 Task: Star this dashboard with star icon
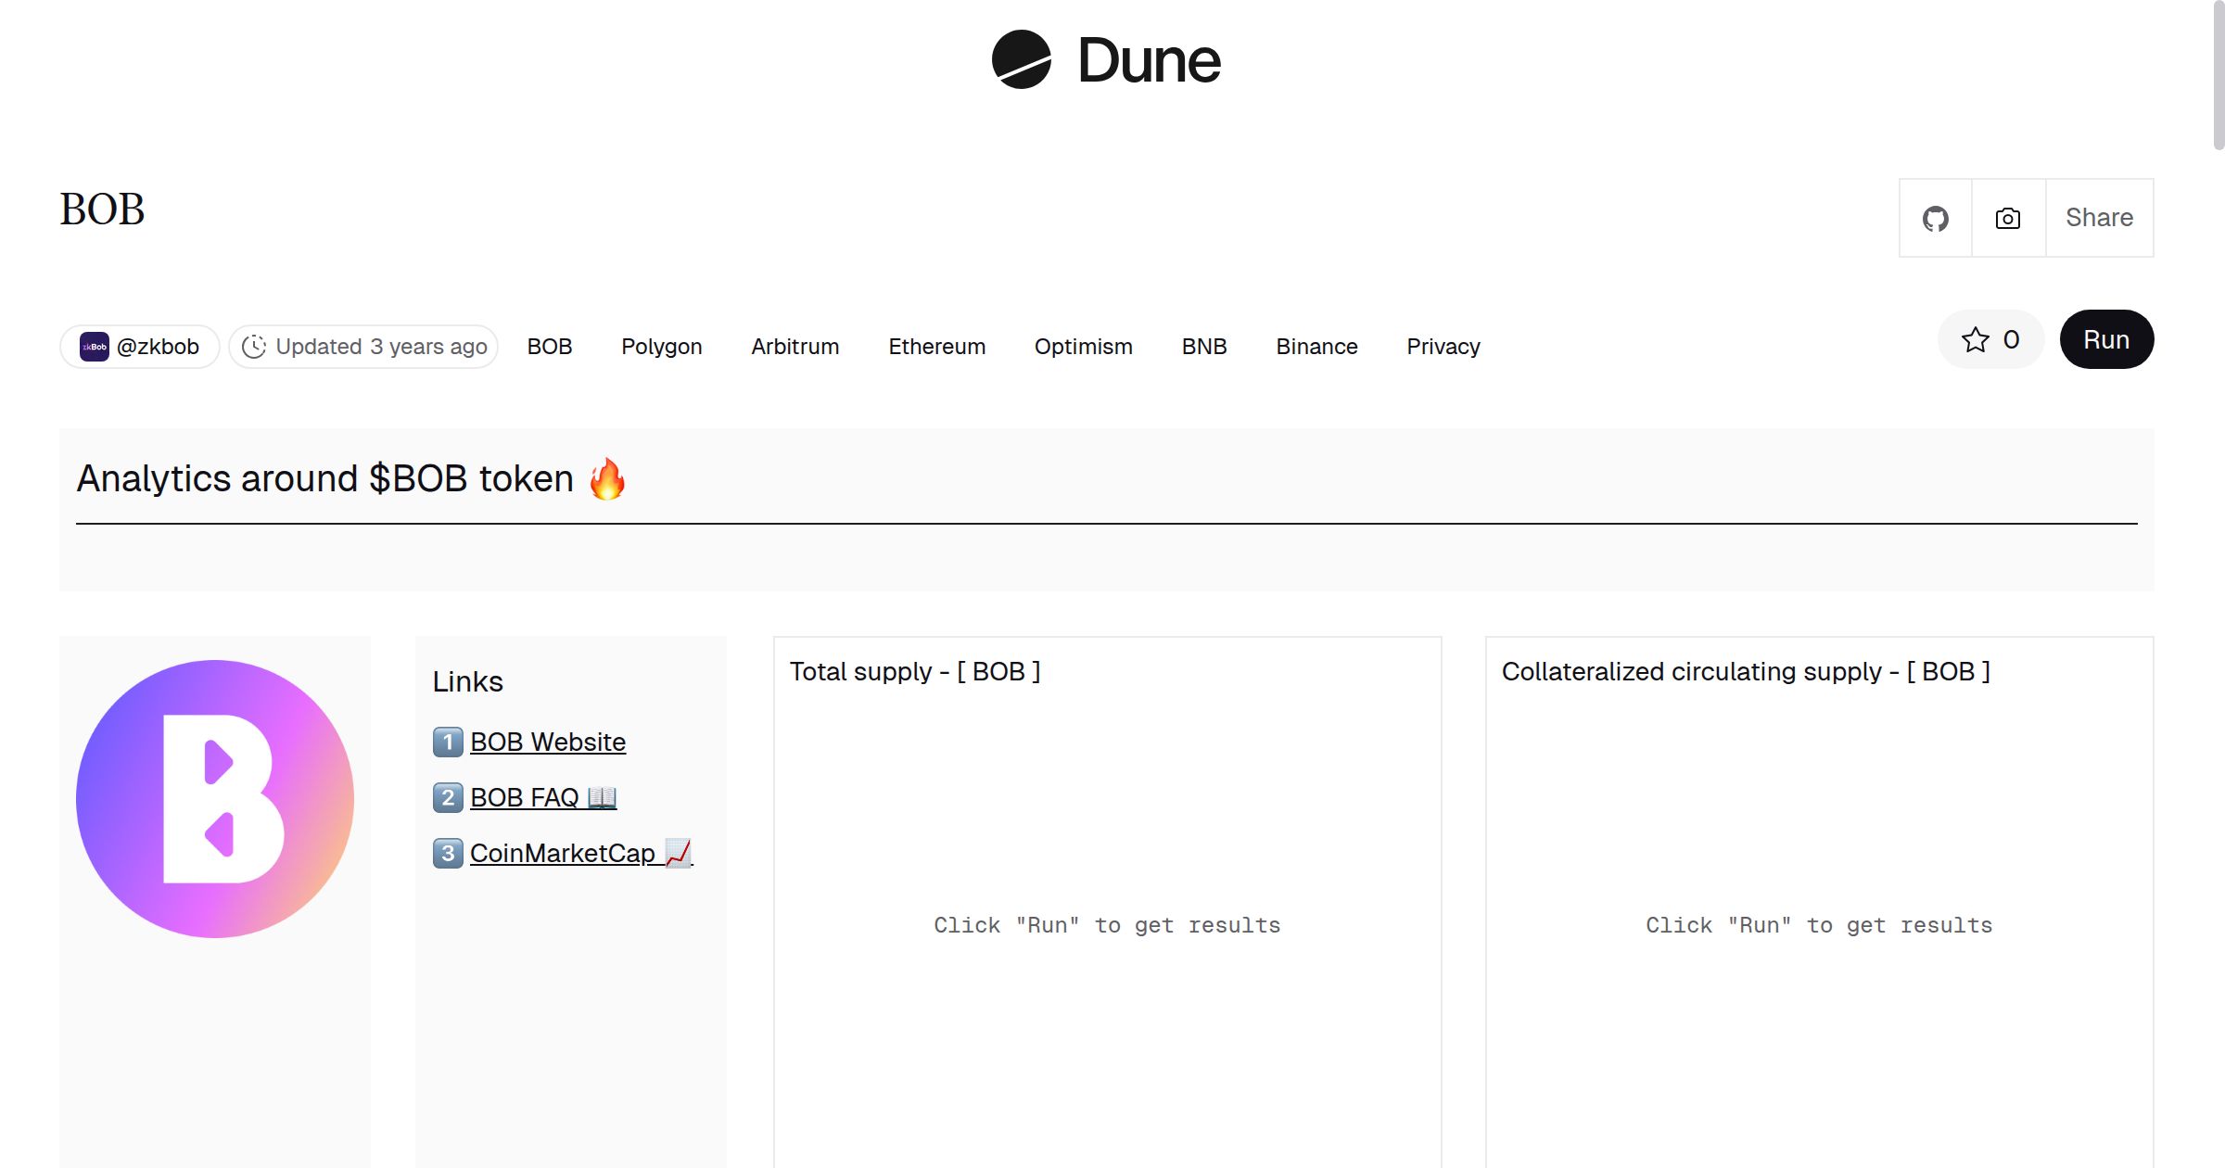pos(1976,340)
